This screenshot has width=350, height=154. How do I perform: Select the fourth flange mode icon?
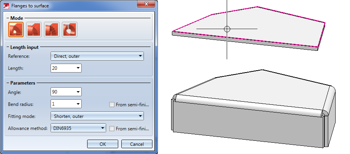(70, 29)
